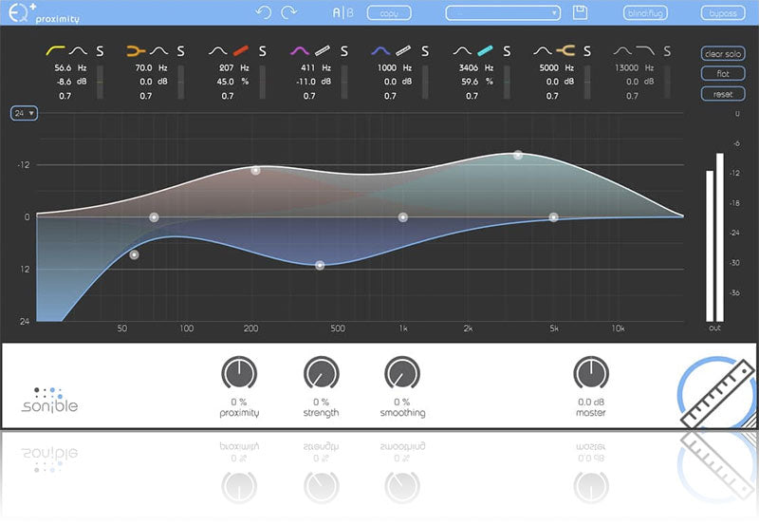Click the -8.6 dB gain value

coord(64,82)
